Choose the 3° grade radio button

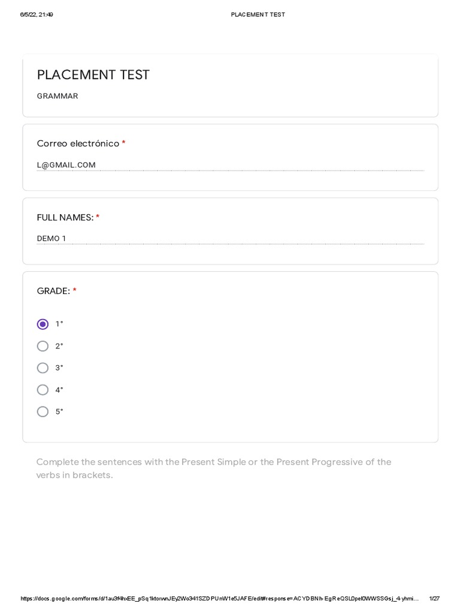(43, 368)
